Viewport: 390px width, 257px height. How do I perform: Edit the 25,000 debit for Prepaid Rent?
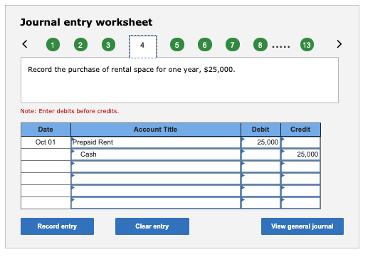pyautogui.click(x=260, y=142)
